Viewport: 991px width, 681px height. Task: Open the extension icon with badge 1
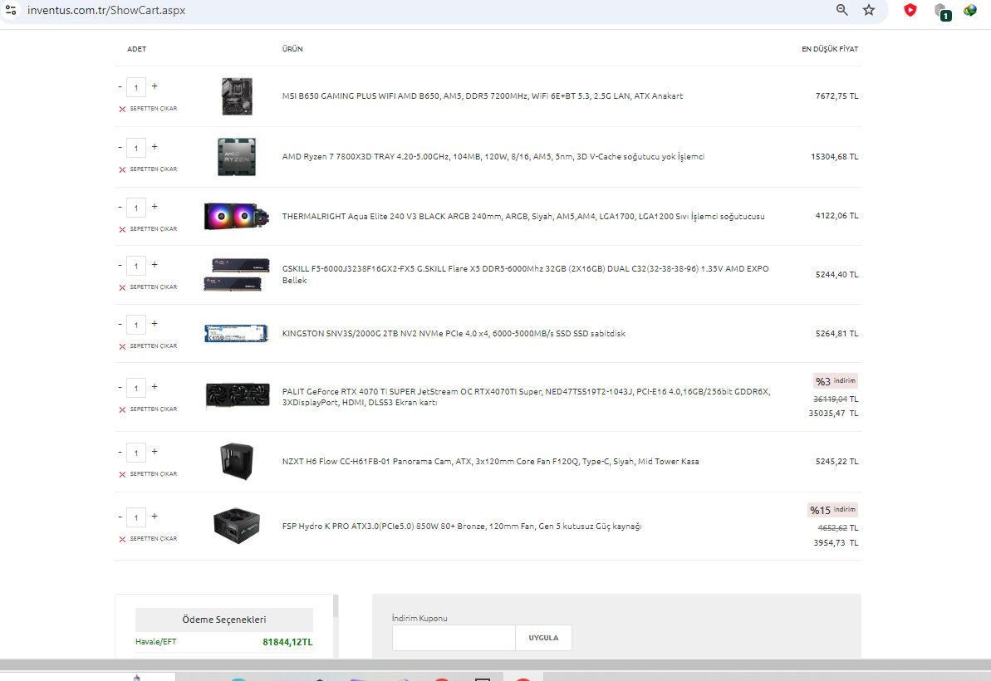coord(942,12)
